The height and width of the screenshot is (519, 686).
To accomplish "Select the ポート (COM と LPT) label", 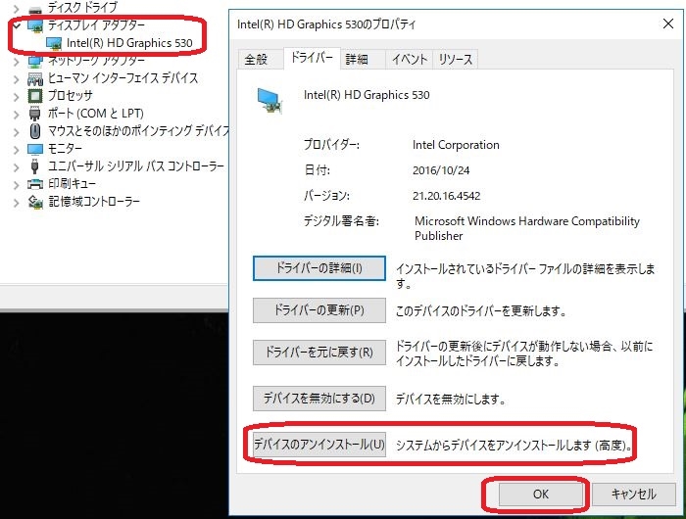I will pos(95,114).
